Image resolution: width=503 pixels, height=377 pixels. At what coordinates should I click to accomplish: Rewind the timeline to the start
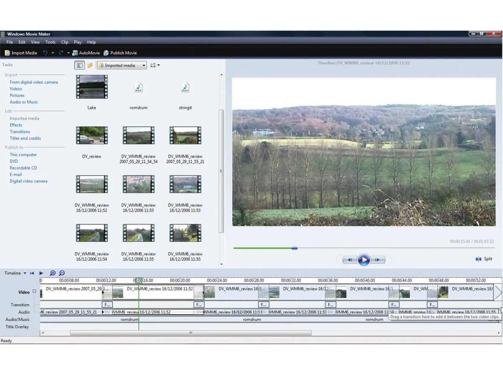click(32, 273)
